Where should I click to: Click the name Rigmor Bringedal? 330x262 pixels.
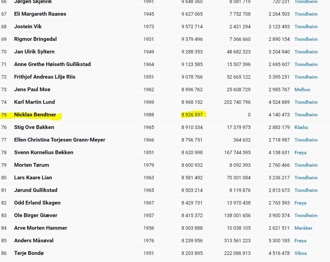tap(35, 39)
